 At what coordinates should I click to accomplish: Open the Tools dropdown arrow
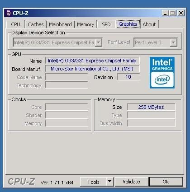(109, 182)
